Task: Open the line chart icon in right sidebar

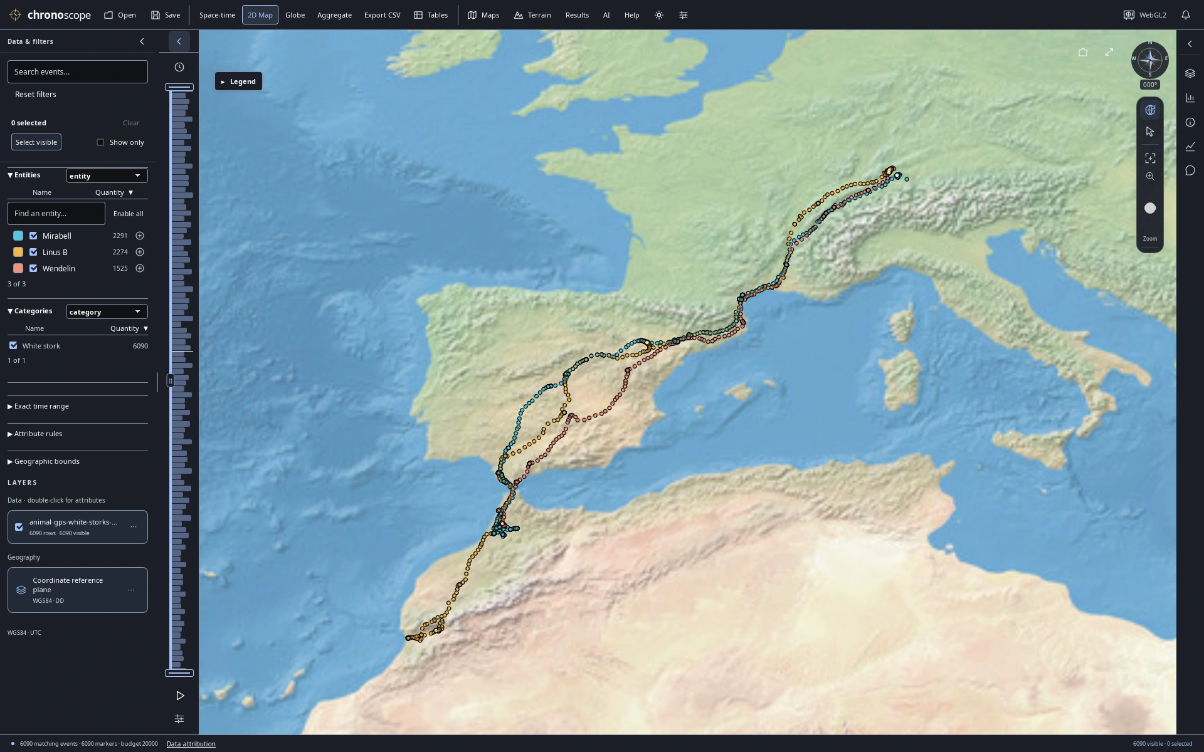Action: pos(1190,147)
